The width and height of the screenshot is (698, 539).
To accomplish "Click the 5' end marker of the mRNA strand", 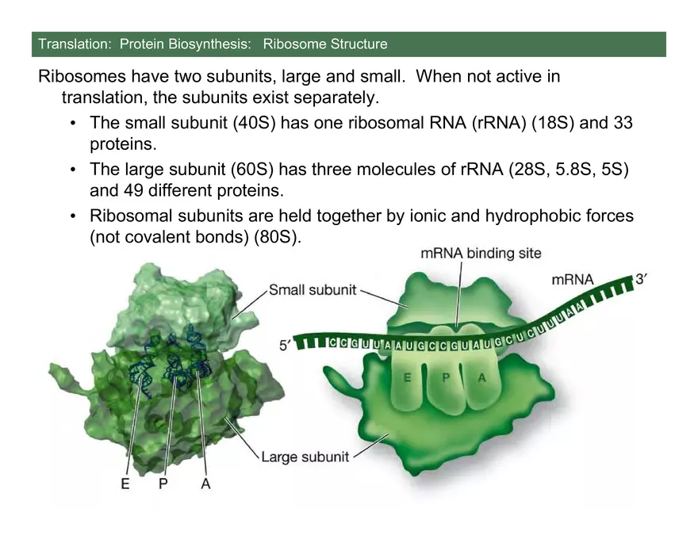I will click(286, 343).
